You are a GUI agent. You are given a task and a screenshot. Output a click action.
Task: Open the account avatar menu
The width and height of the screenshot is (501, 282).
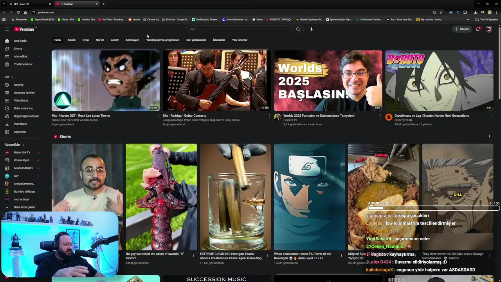489,29
